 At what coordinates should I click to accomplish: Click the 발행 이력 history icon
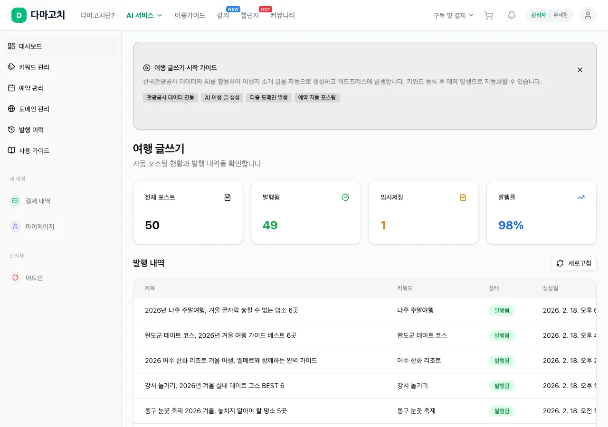(11, 130)
